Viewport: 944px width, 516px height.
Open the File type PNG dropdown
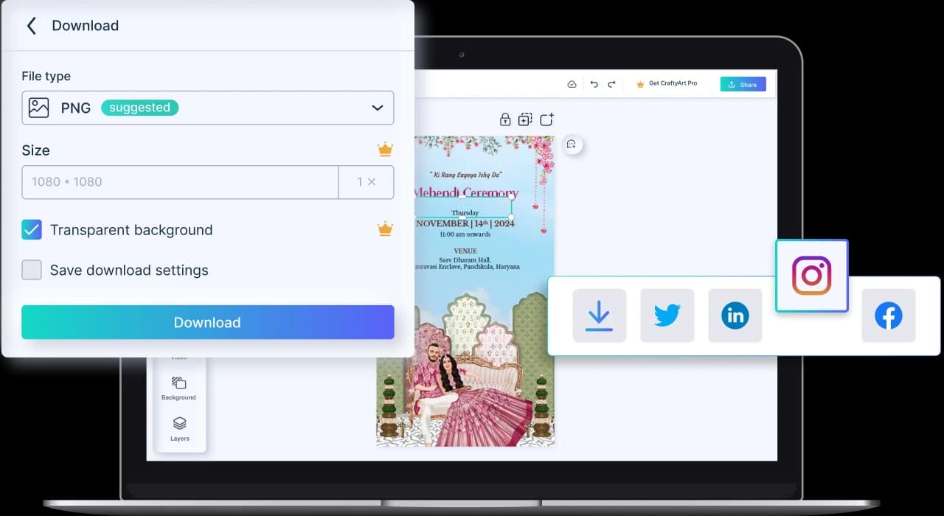208,108
